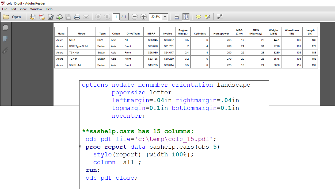Click the page number input field
Screen dimensions: 335x189
(x=116, y=17)
